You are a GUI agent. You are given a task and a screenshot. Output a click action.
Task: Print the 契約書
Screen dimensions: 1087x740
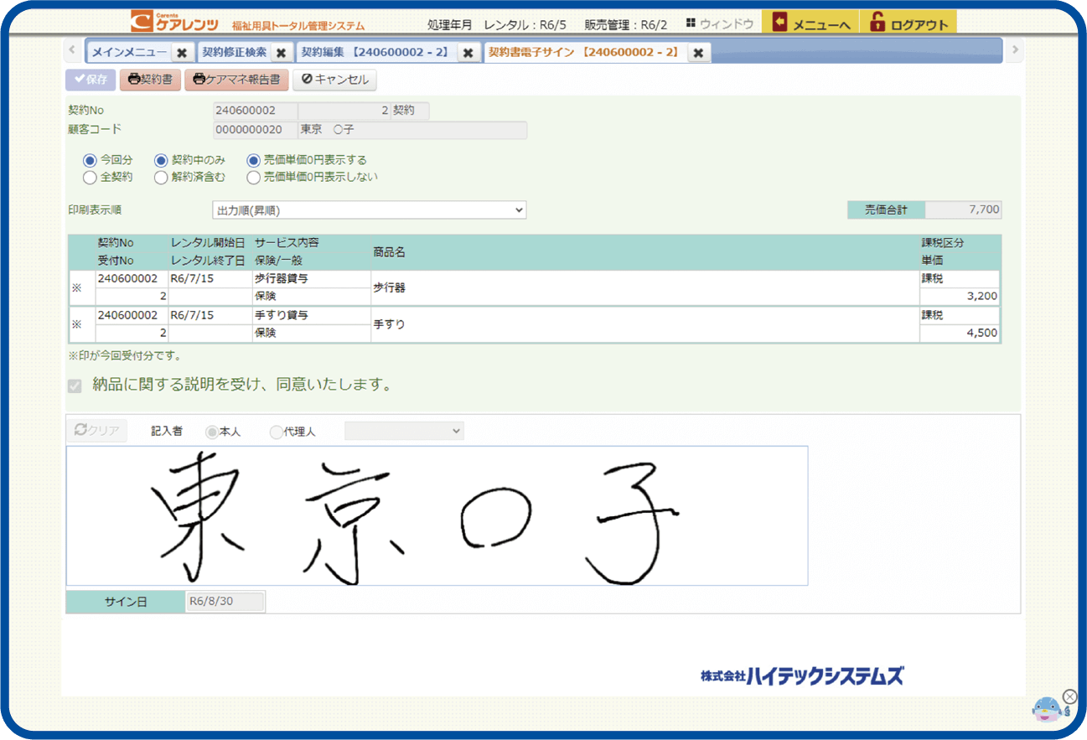pyautogui.click(x=150, y=80)
